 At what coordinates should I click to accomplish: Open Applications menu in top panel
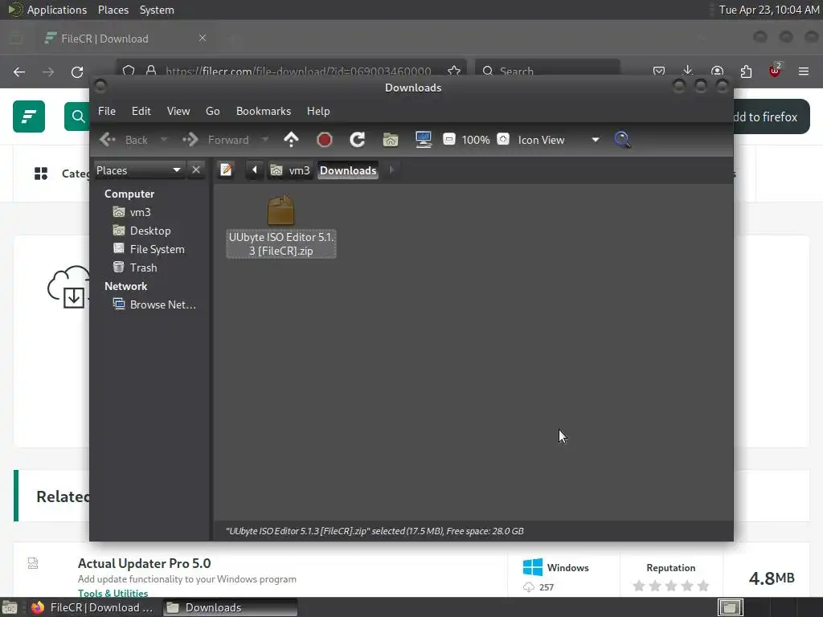48,10
